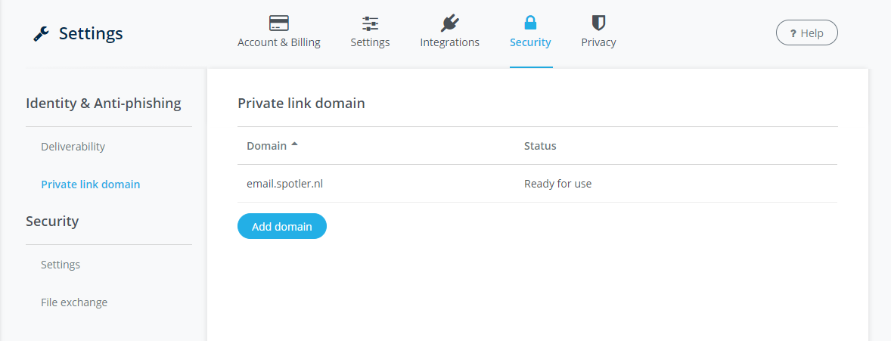Click the question mark icon in Help

click(793, 33)
